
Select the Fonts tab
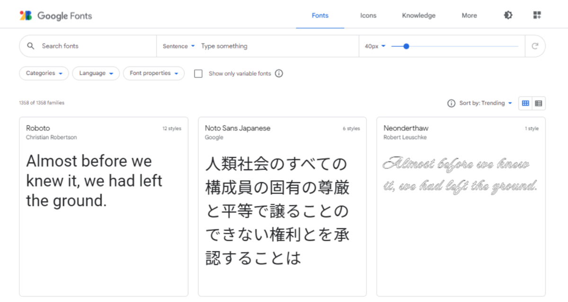click(x=320, y=16)
